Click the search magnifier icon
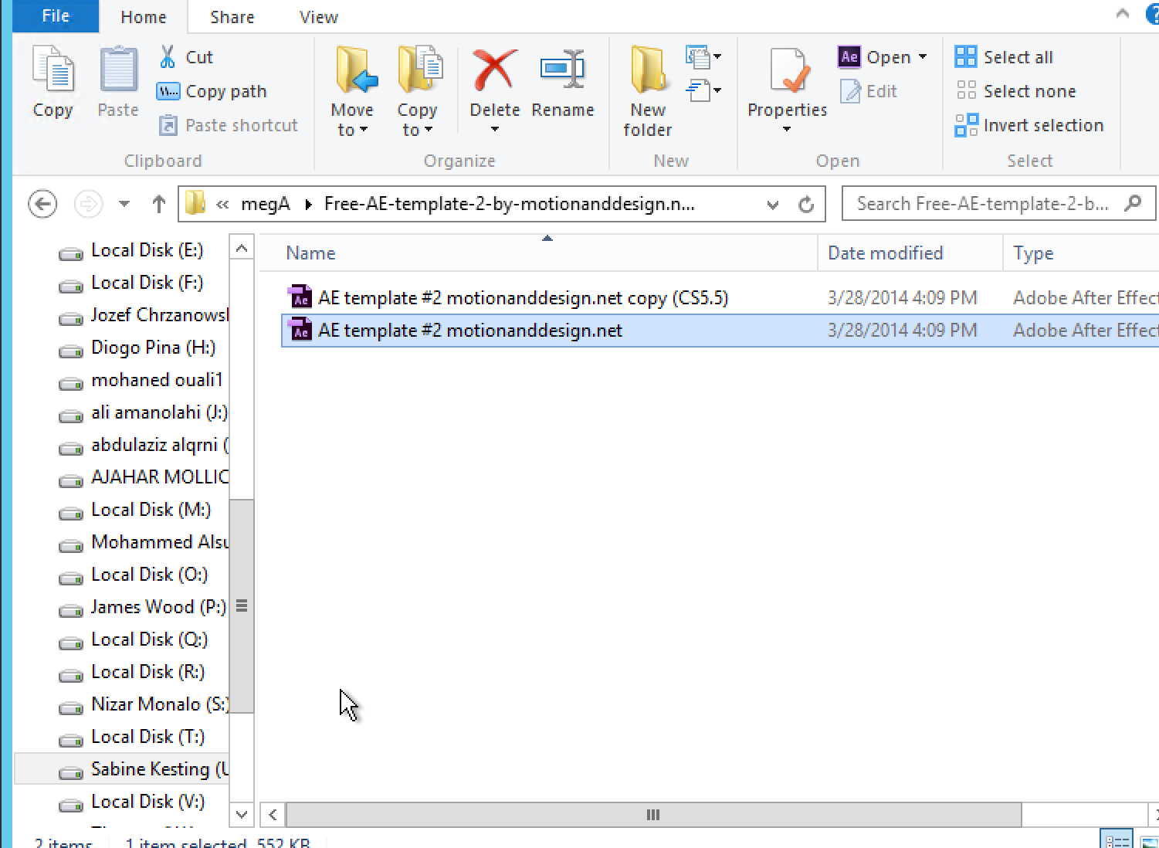The width and height of the screenshot is (1159, 848). [1134, 203]
